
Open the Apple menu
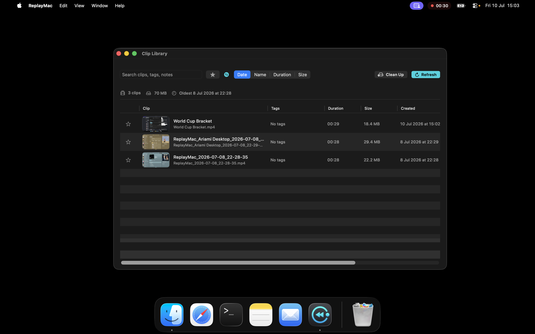(19, 5)
